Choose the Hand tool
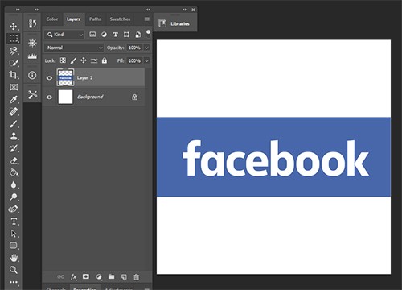This screenshot has height=290, width=402. click(x=14, y=258)
